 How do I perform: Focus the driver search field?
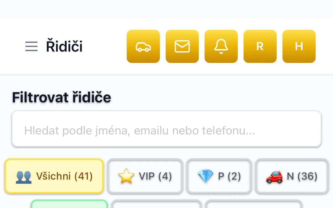166,129
